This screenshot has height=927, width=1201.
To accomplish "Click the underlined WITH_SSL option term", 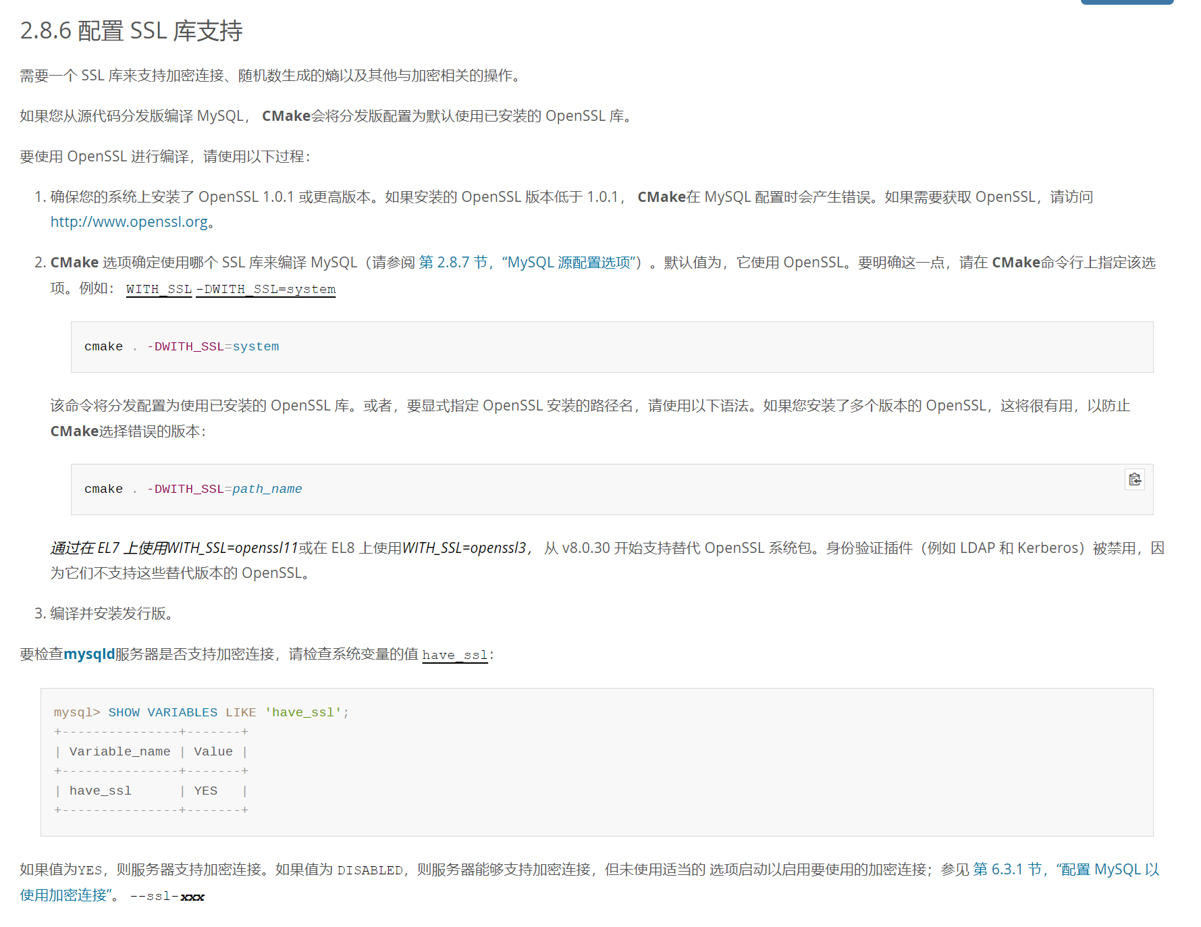I will coord(159,290).
